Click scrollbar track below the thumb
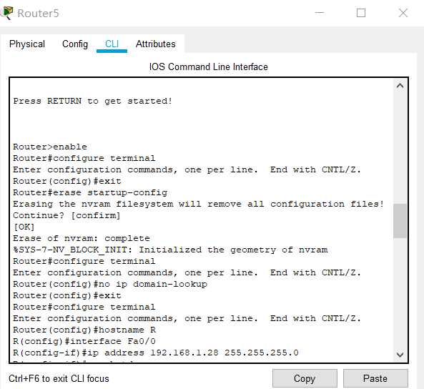This screenshot has height=389, width=424. point(400,293)
